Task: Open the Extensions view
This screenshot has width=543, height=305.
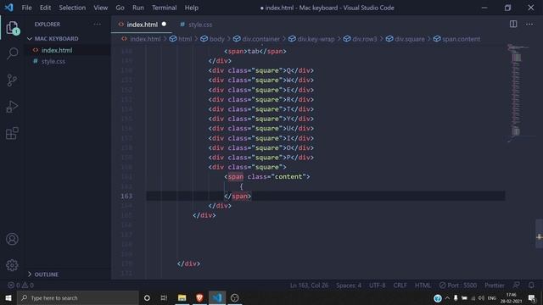Action: pos(13,133)
